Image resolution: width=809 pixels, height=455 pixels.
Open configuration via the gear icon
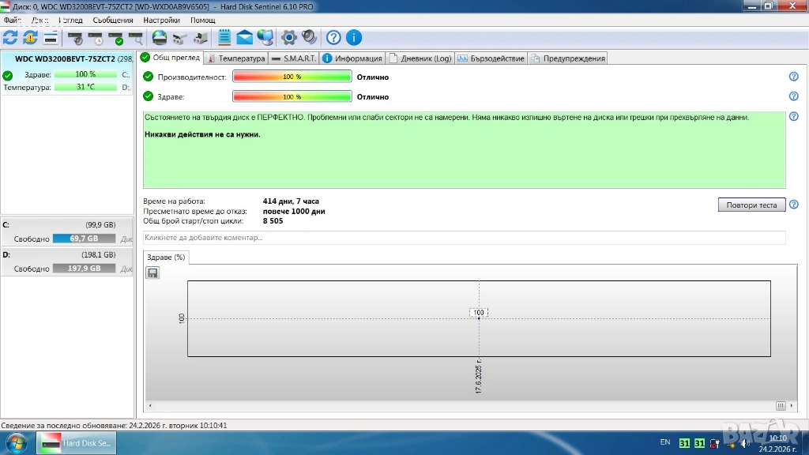289,37
